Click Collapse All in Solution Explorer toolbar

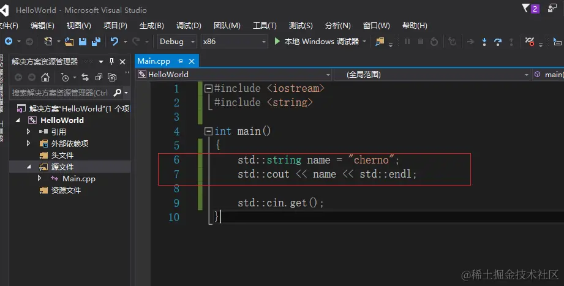[x=99, y=77]
